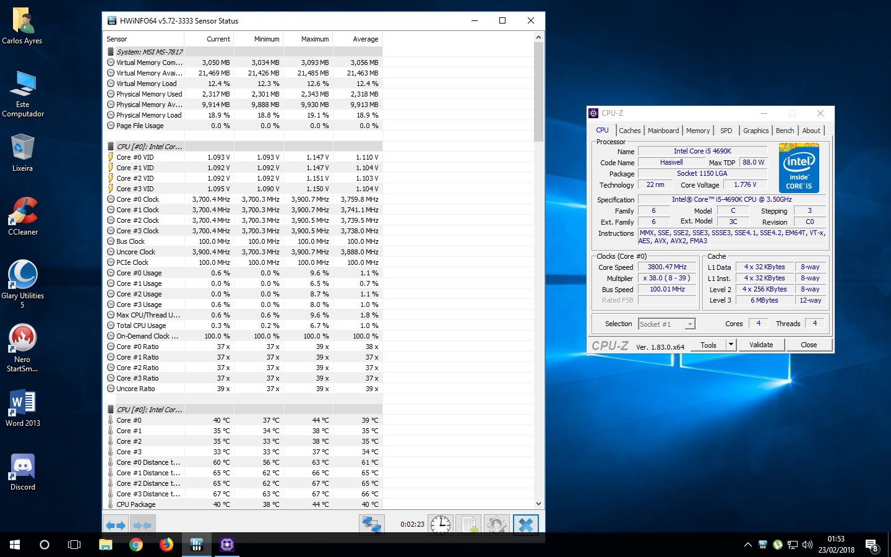Select the Word 2013 desktop shortcut
891x557 pixels.
click(23, 408)
